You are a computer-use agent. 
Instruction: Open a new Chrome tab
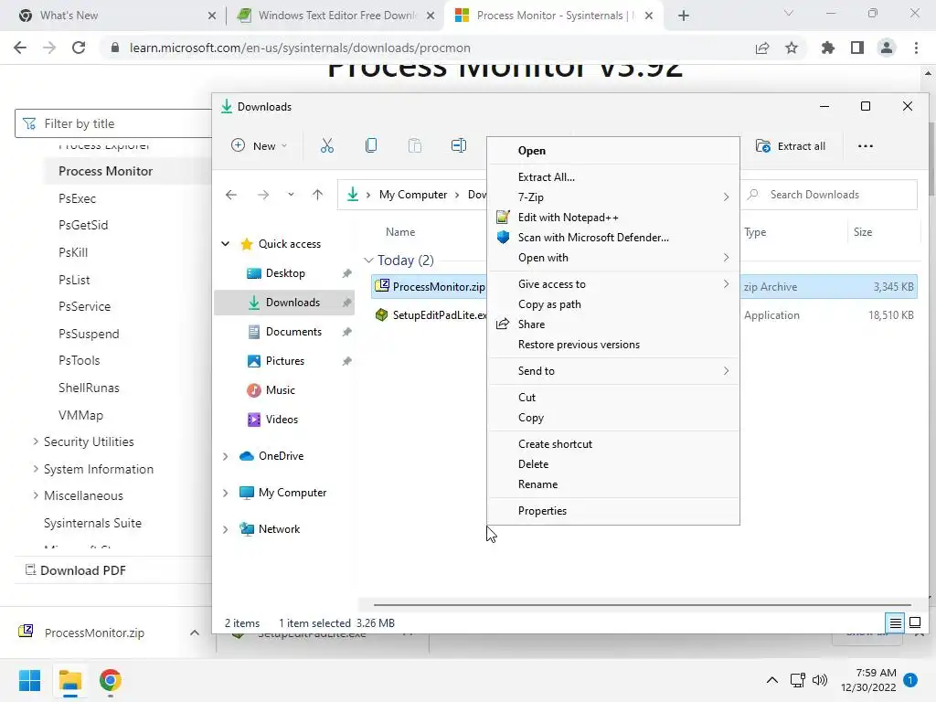[x=684, y=16]
